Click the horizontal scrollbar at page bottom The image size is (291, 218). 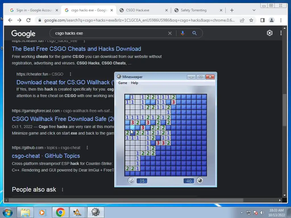(x=126, y=200)
